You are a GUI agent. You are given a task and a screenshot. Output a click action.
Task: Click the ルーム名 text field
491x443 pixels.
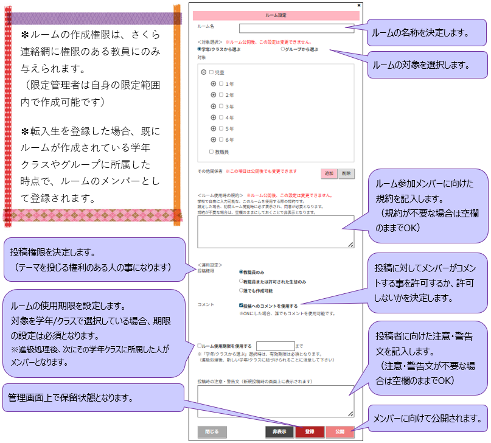[296, 27]
